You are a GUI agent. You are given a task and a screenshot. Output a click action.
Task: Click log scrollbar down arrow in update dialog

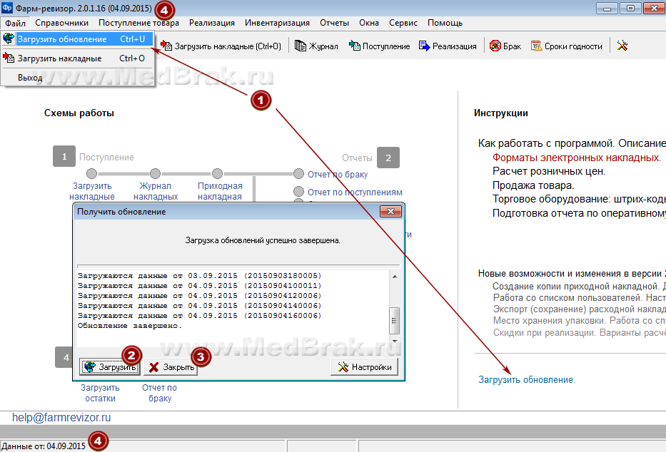point(395,341)
